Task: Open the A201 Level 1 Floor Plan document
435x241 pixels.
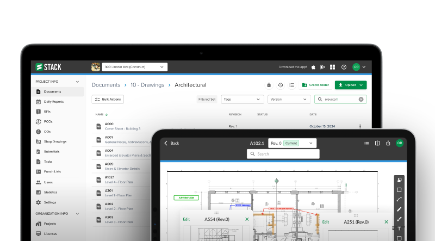Action: [x=119, y=193]
